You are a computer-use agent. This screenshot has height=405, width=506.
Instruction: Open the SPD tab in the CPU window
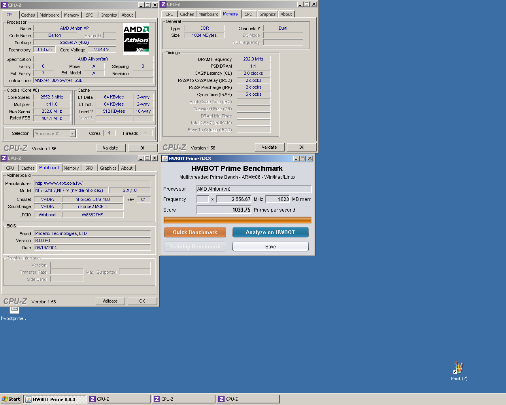[x=90, y=15]
